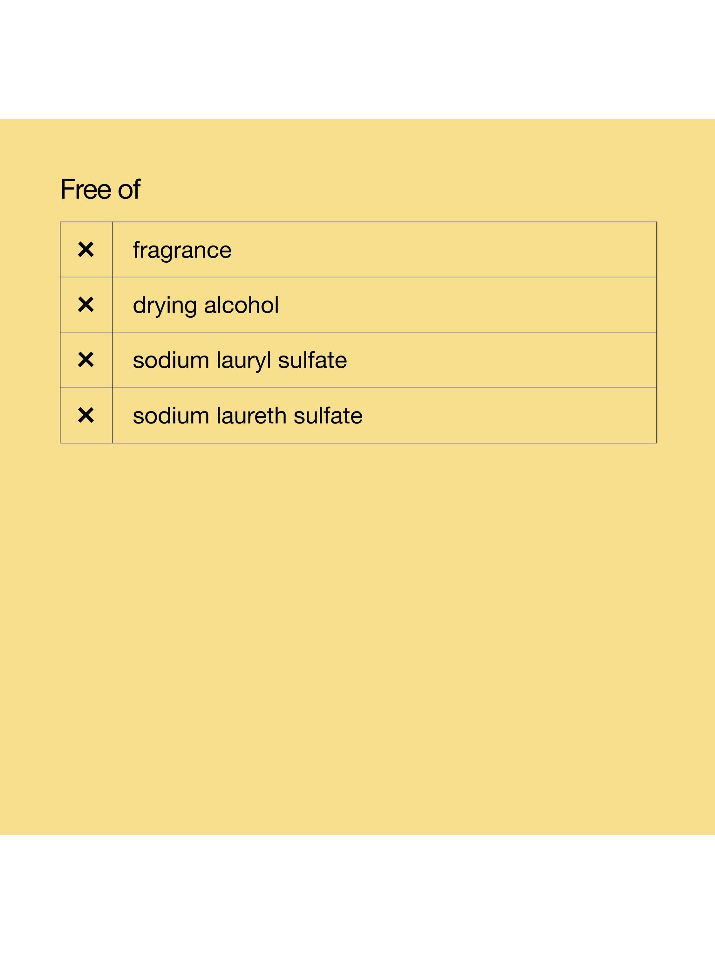715x954 pixels.
Task: Click the word 'alcohol' in the table
Action: (x=241, y=305)
